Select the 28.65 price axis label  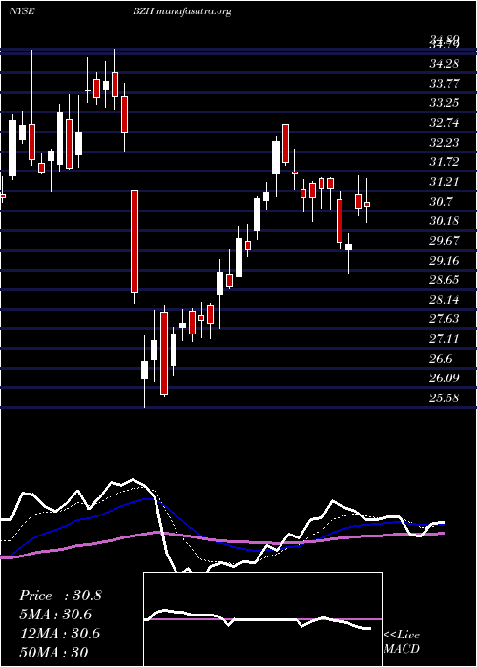pyautogui.click(x=445, y=280)
